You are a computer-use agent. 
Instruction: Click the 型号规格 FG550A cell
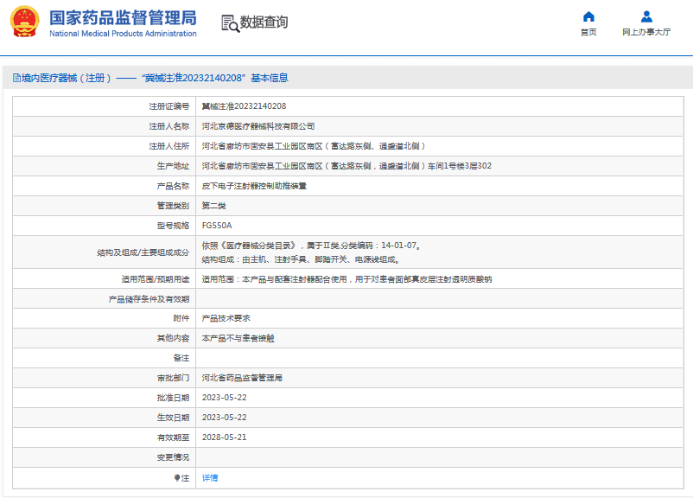tap(217, 225)
